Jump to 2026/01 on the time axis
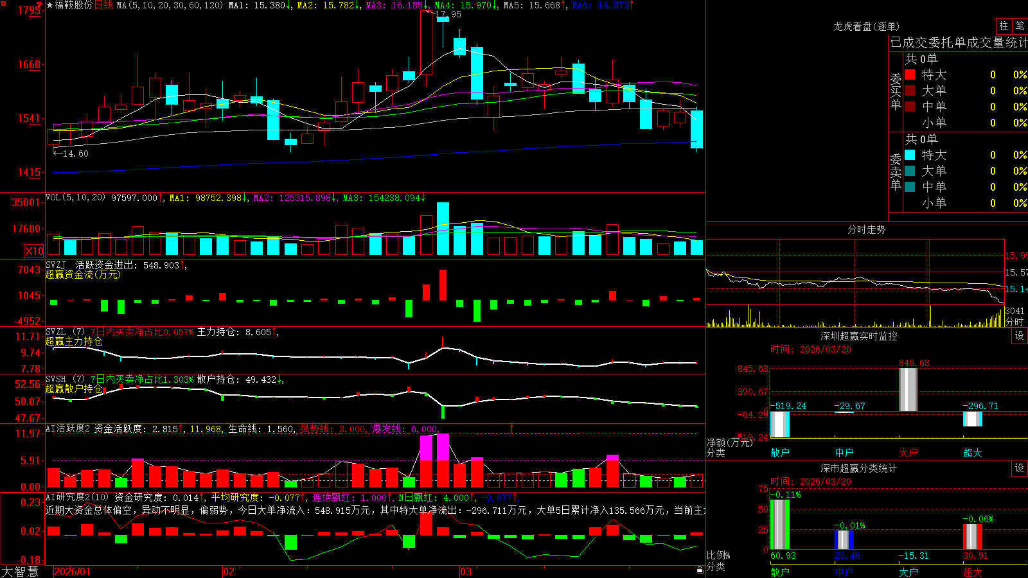This screenshot has width=1028, height=578. (72, 572)
